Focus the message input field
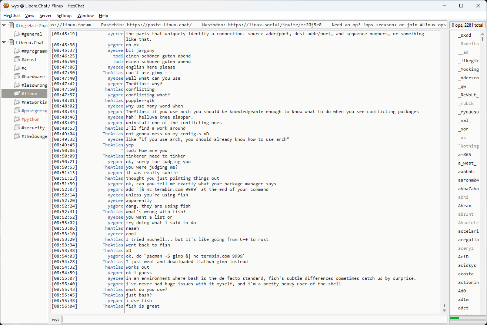This screenshot has width=487, height=325. coord(254,319)
